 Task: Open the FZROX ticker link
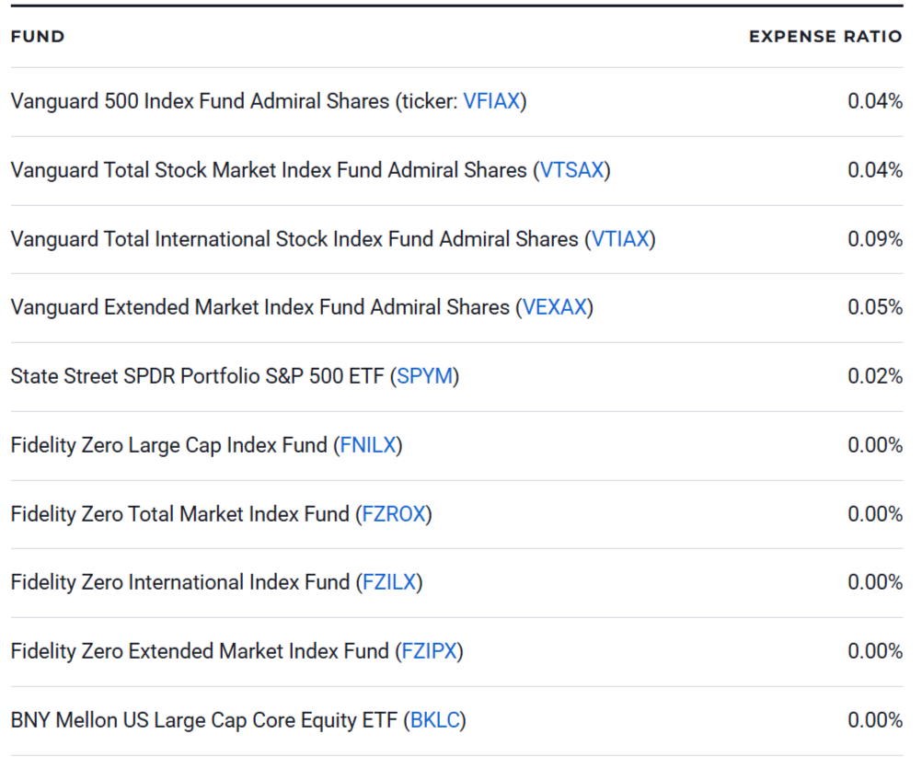(394, 514)
